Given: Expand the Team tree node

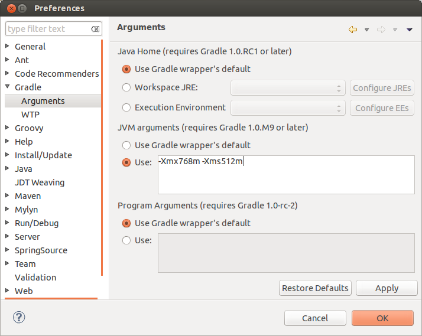Looking at the screenshot, I should tap(7, 263).
